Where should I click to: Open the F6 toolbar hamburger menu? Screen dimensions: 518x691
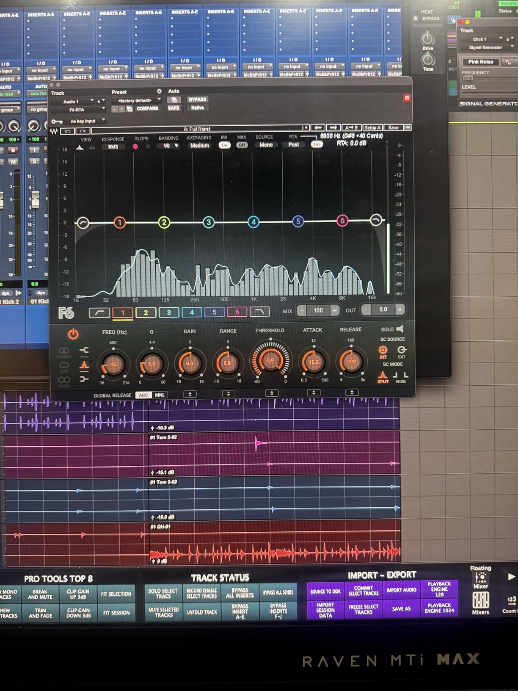(x=408, y=127)
